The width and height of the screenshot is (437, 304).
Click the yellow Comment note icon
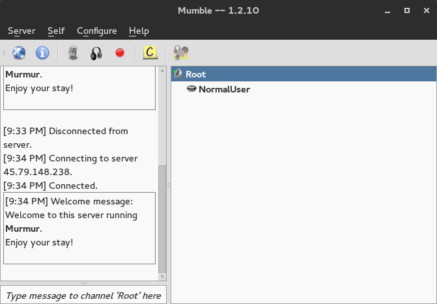(x=150, y=53)
